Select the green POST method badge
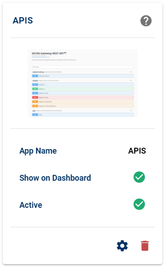Image resolution: width=165 pixels, height=267 pixels. [35, 89]
